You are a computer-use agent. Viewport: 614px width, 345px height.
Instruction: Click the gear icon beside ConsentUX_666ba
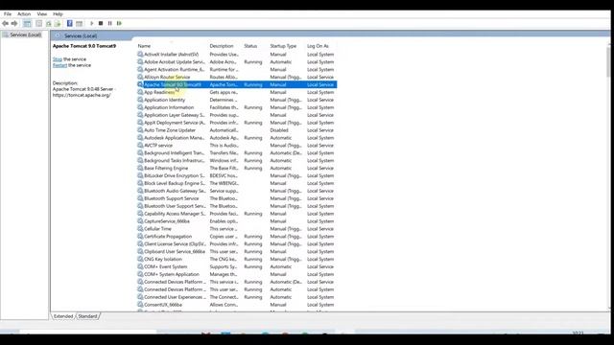140,305
